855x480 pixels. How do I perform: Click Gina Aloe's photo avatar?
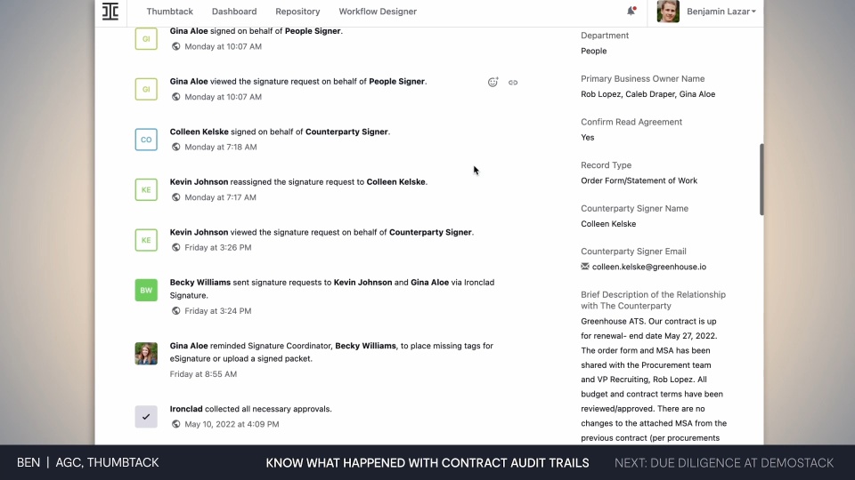click(146, 353)
